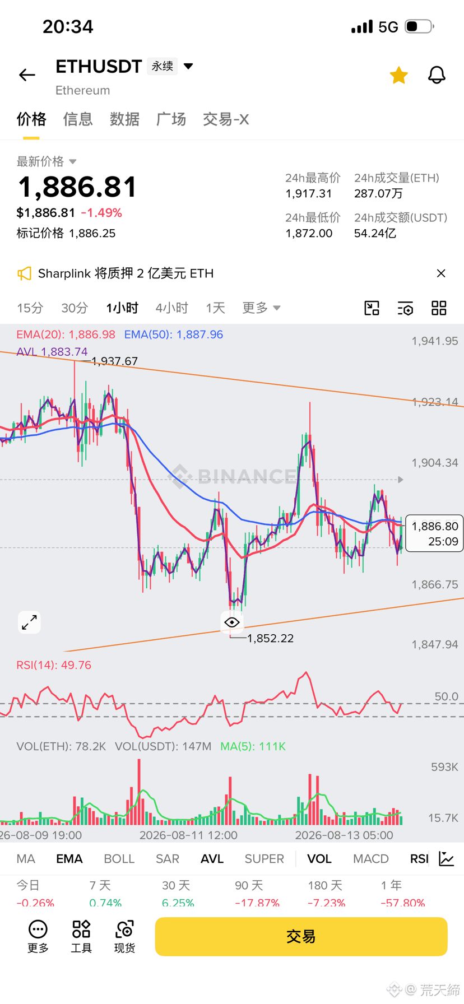Select the 15分 timeframe
The height and width of the screenshot is (1004, 464).
[30, 308]
